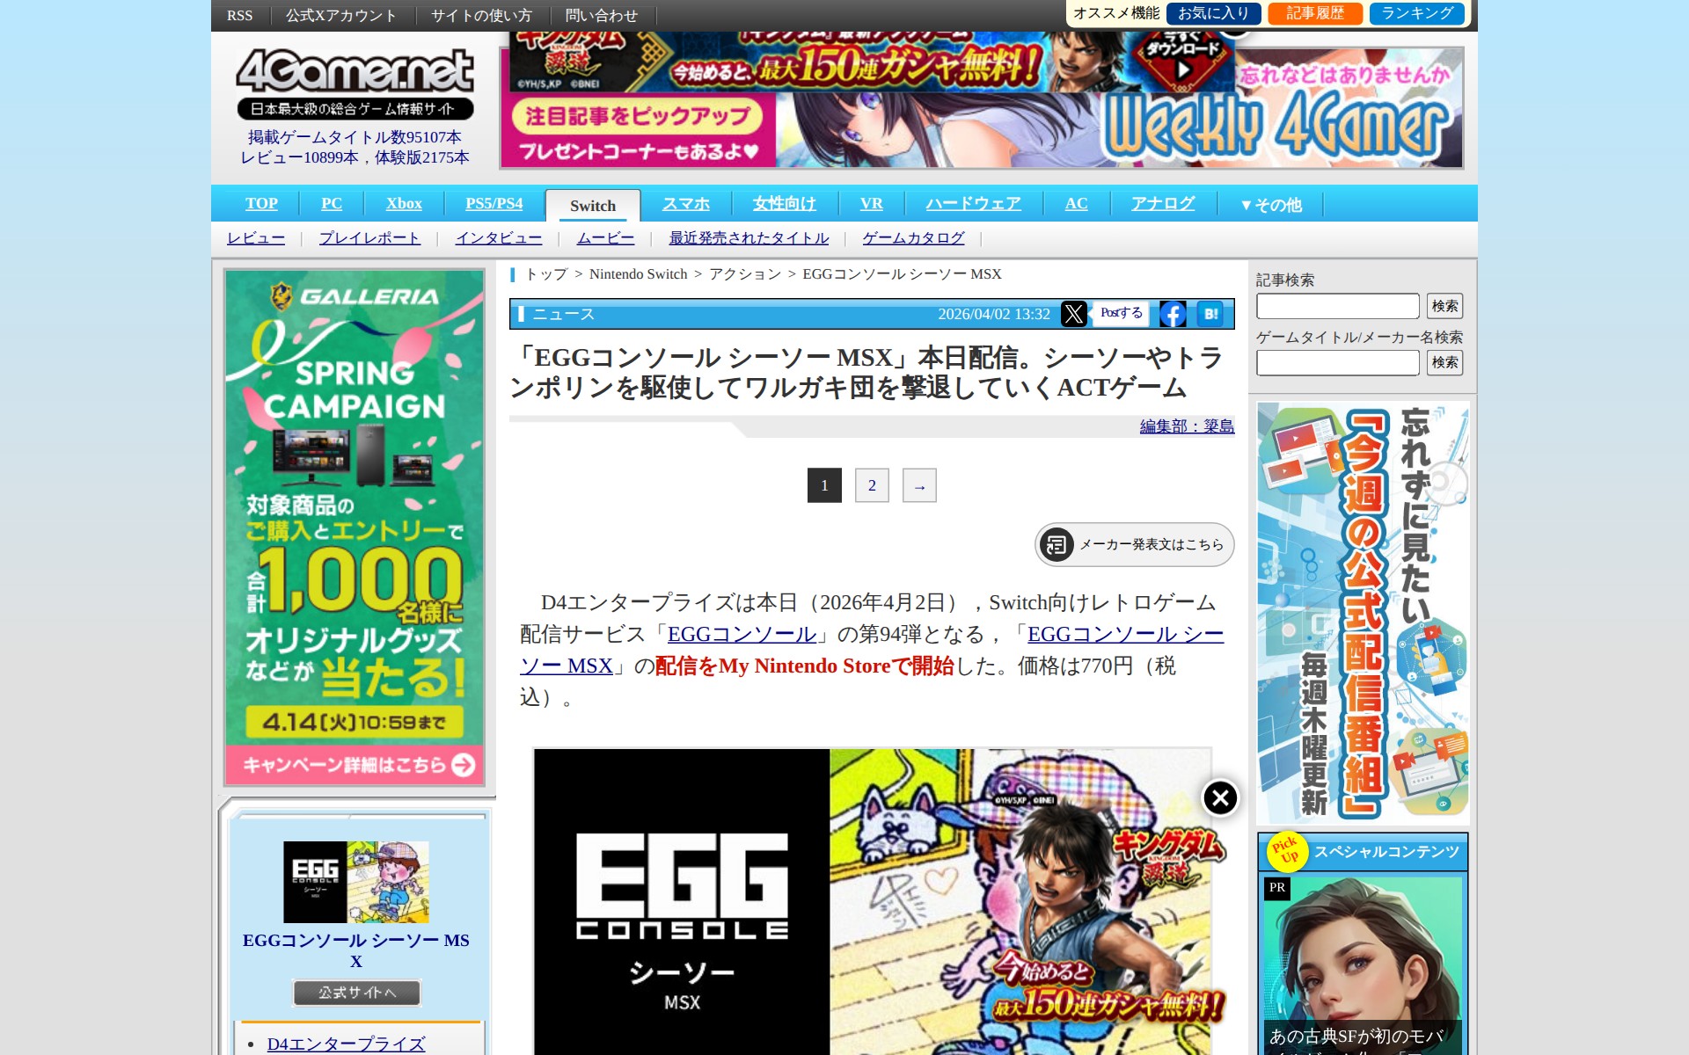Open the PS5/PS4 navigation tab
Viewport: 1689px width, 1055px height.
(494, 204)
